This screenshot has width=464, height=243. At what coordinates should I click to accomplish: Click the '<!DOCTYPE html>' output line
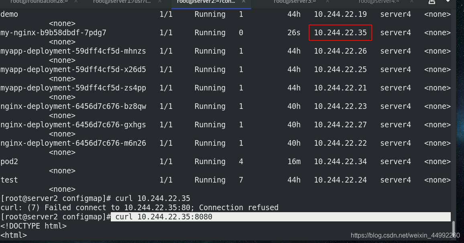click(x=33, y=226)
